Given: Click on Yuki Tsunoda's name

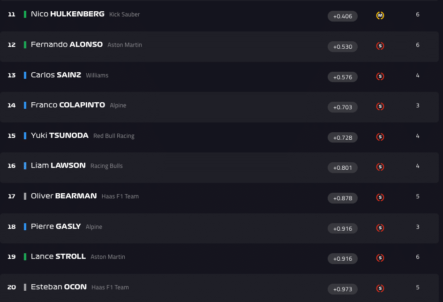Looking at the screenshot, I should 60,136.
